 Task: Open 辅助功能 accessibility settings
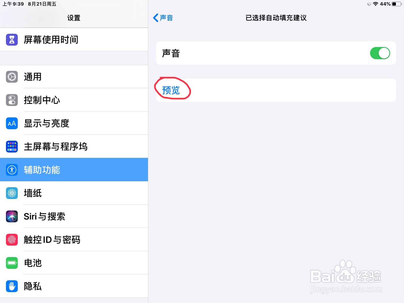tap(74, 170)
